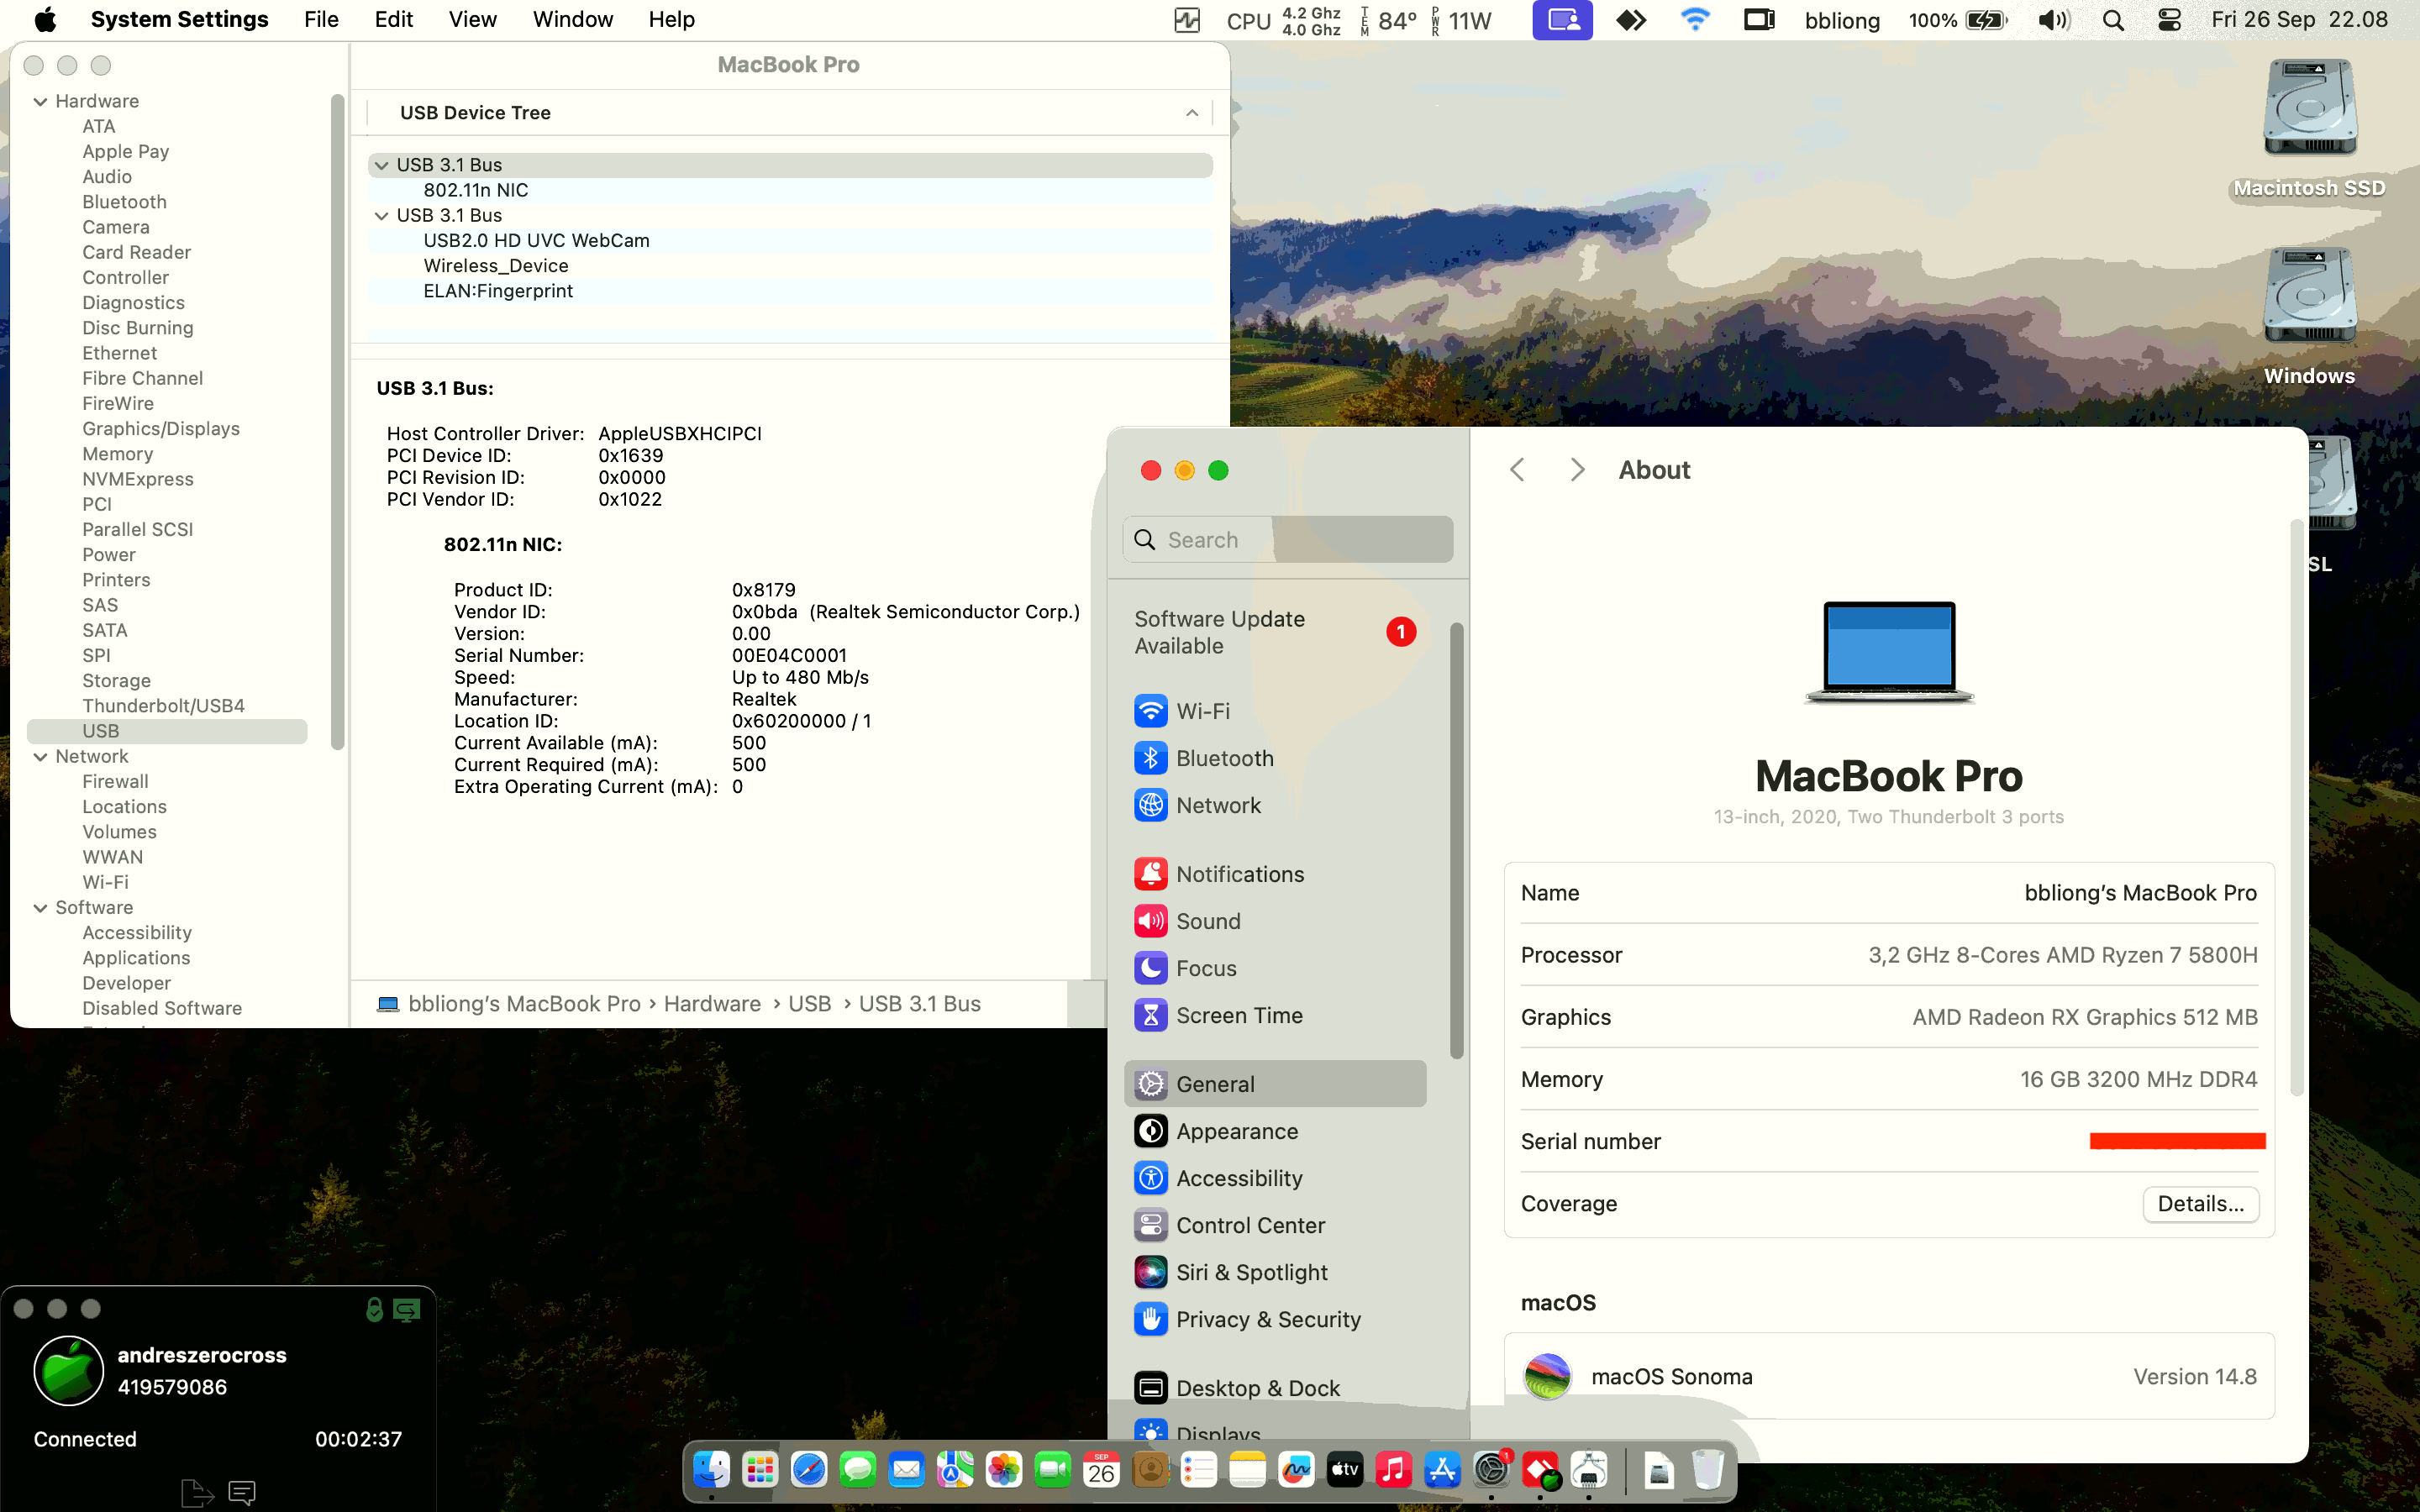The width and height of the screenshot is (2420, 1512).
Task: Open the System Settings application menu
Action: tap(180, 19)
